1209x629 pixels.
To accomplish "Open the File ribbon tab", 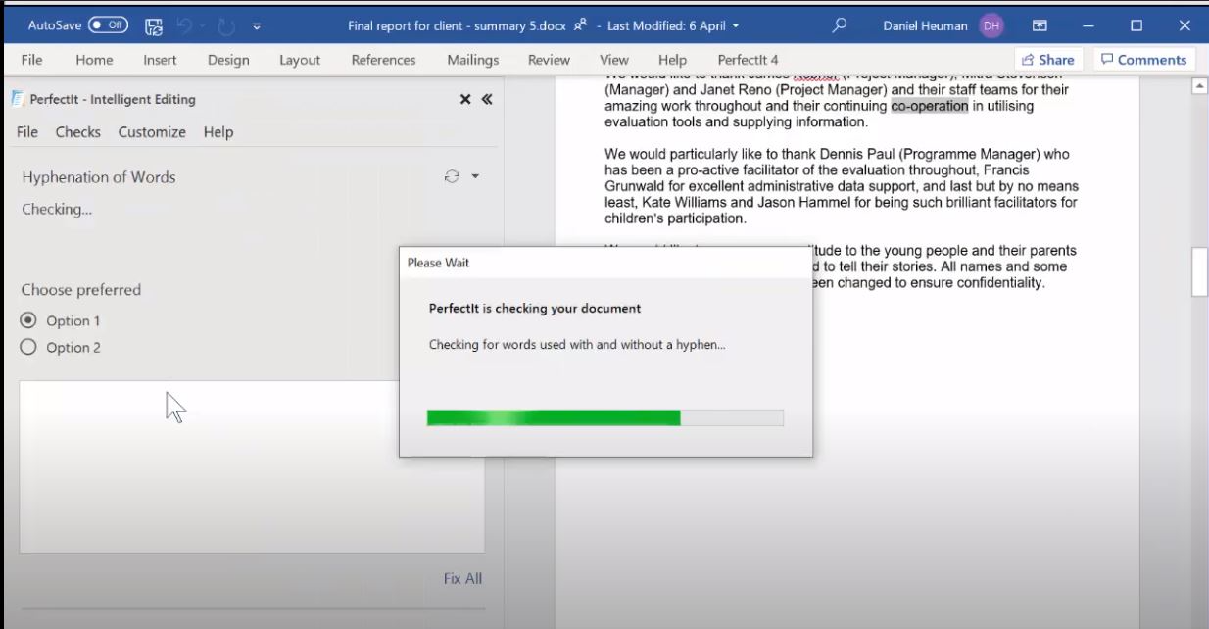I will coord(32,60).
